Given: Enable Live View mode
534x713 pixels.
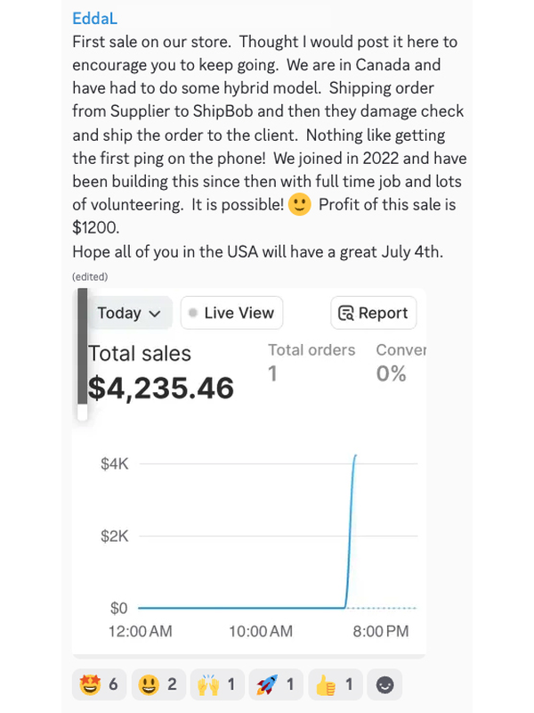Looking at the screenshot, I should [231, 313].
